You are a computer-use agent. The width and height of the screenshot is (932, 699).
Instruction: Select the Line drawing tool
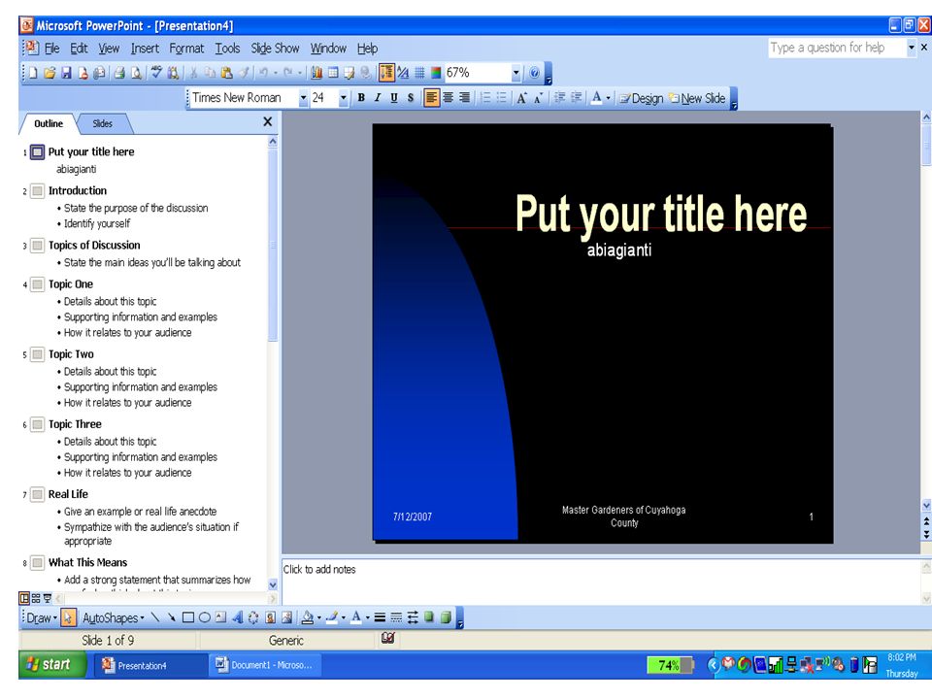tap(155, 617)
